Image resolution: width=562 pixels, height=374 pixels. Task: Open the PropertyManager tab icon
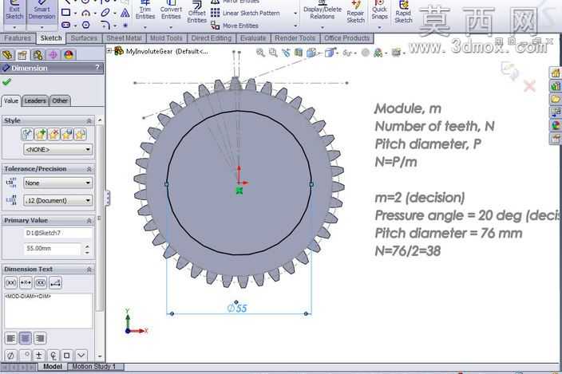(x=22, y=55)
